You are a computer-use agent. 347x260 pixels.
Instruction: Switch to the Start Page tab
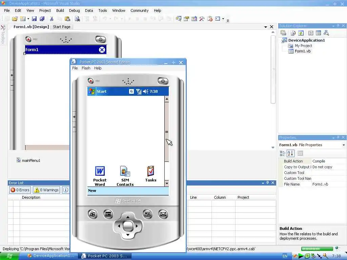62,27
